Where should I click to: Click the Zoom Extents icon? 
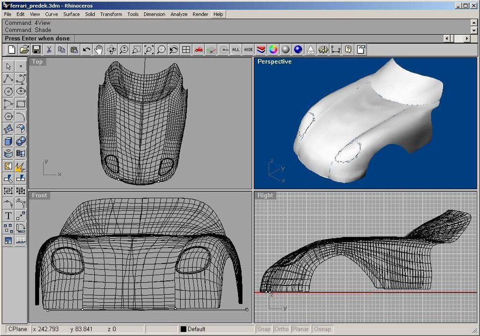[x=149, y=50]
